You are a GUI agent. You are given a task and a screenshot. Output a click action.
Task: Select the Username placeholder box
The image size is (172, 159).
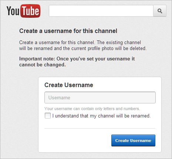click(x=100, y=97)
